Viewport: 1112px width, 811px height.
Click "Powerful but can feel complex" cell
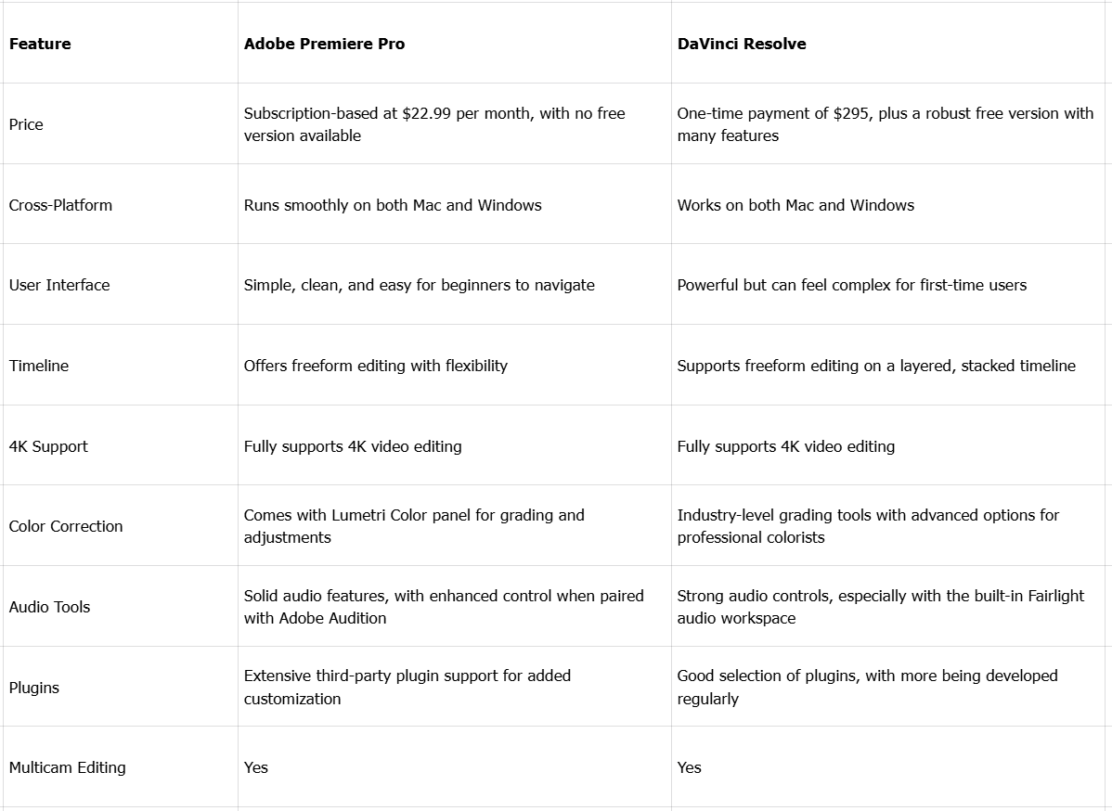pyautogui.click(x=851, y=285)
